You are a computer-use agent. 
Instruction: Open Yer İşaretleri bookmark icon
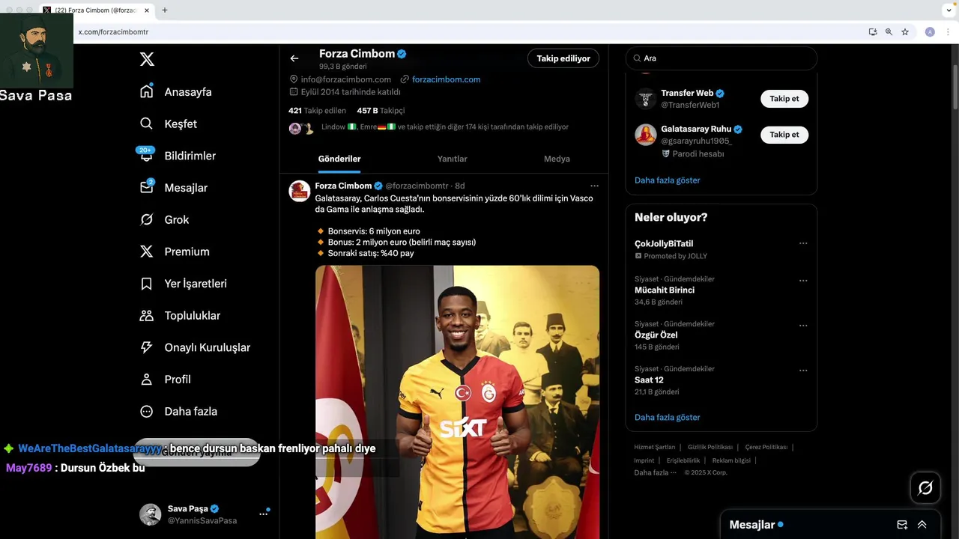tap(147, 284)
